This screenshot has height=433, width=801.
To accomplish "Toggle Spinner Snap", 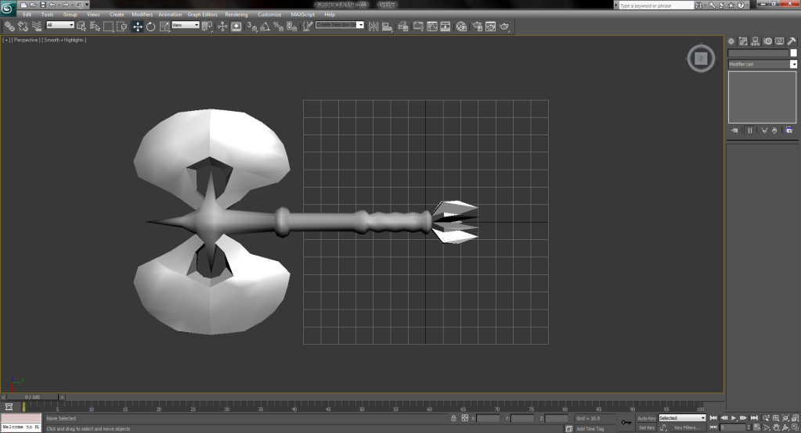I will (292, 27).
